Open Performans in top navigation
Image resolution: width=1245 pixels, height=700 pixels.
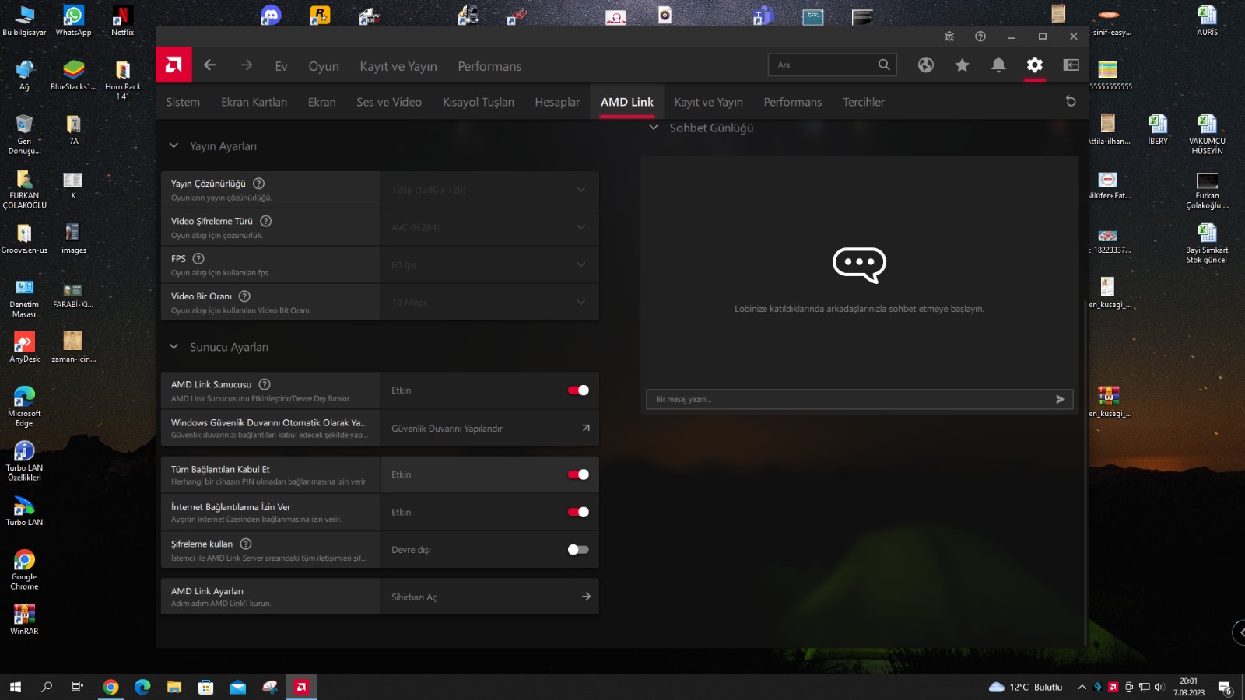pos(489,66)
